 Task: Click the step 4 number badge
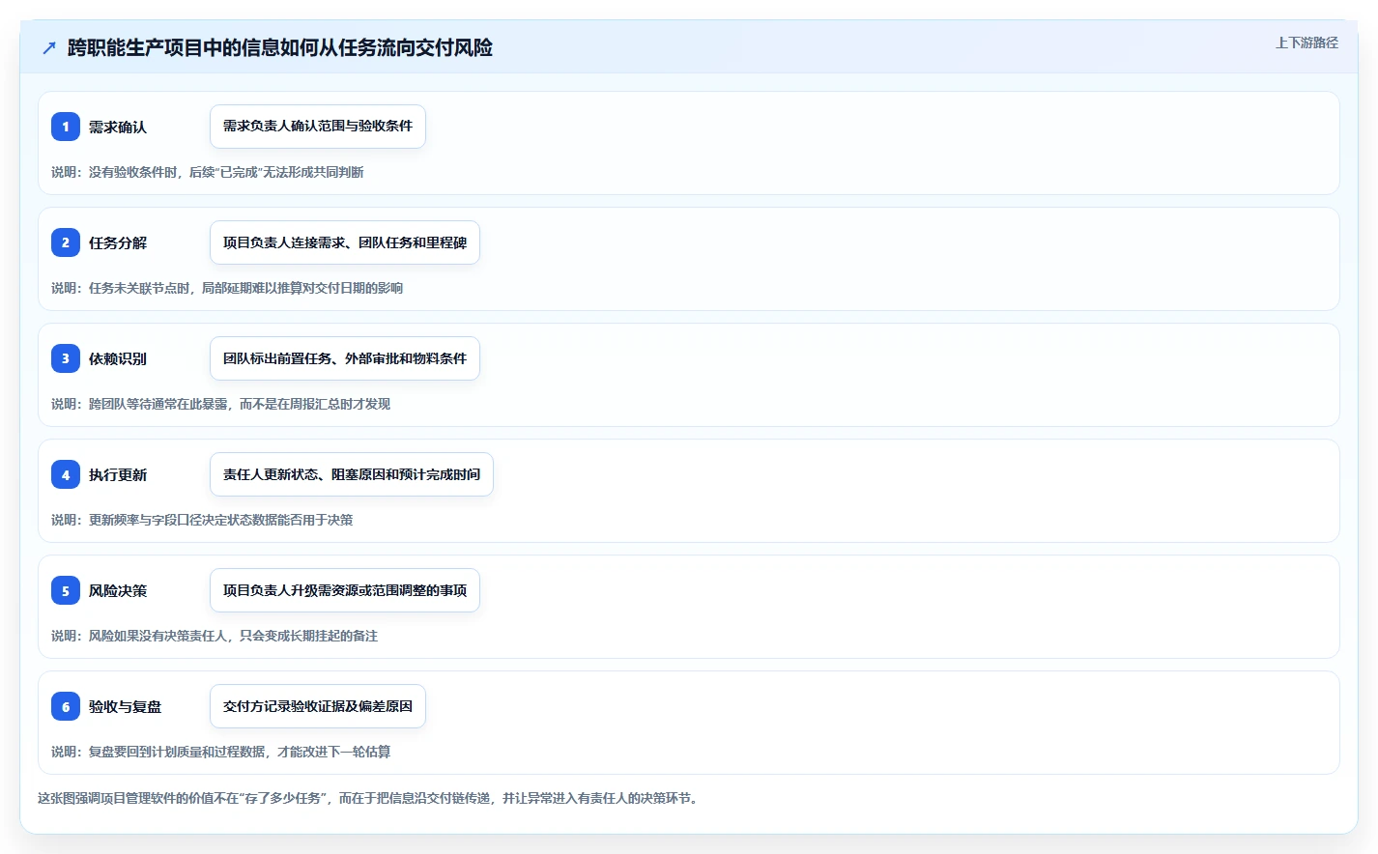coord(66,474)
